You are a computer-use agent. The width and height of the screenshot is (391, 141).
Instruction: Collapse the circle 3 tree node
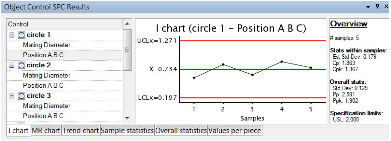11,96
